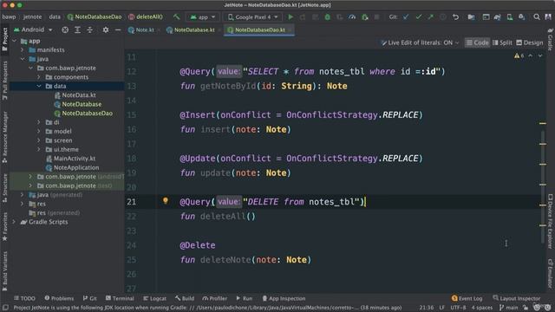Viewport: 555px width, 312px height.
Task: Click the Git update project icon
Action: (406, 16)
